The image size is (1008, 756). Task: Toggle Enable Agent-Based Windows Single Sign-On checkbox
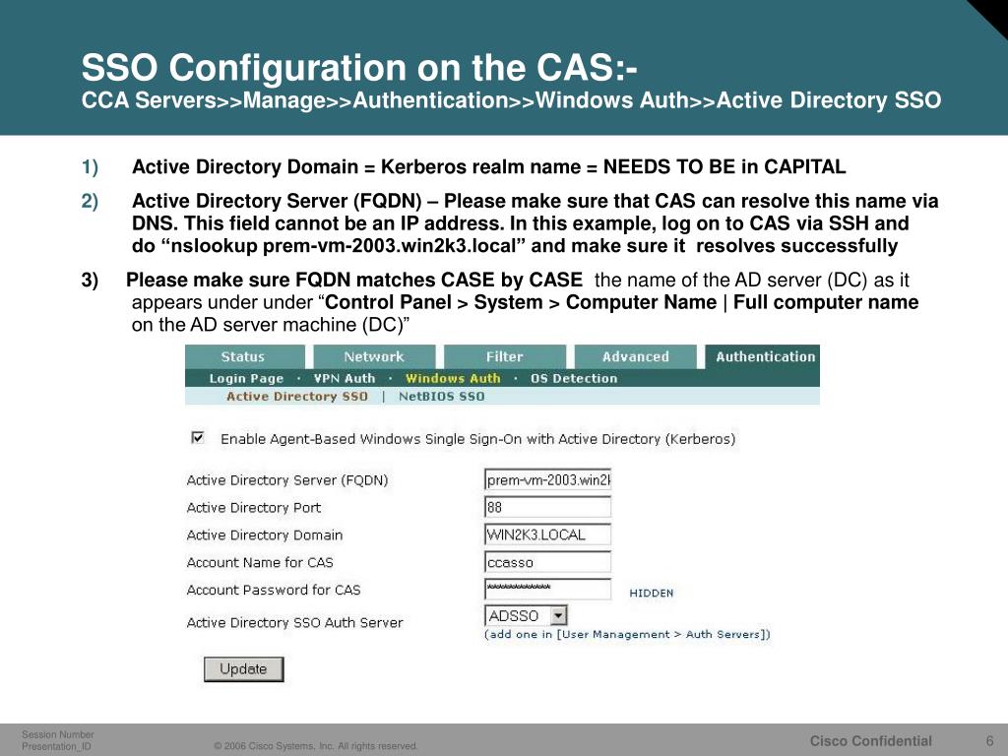point(198,438)
